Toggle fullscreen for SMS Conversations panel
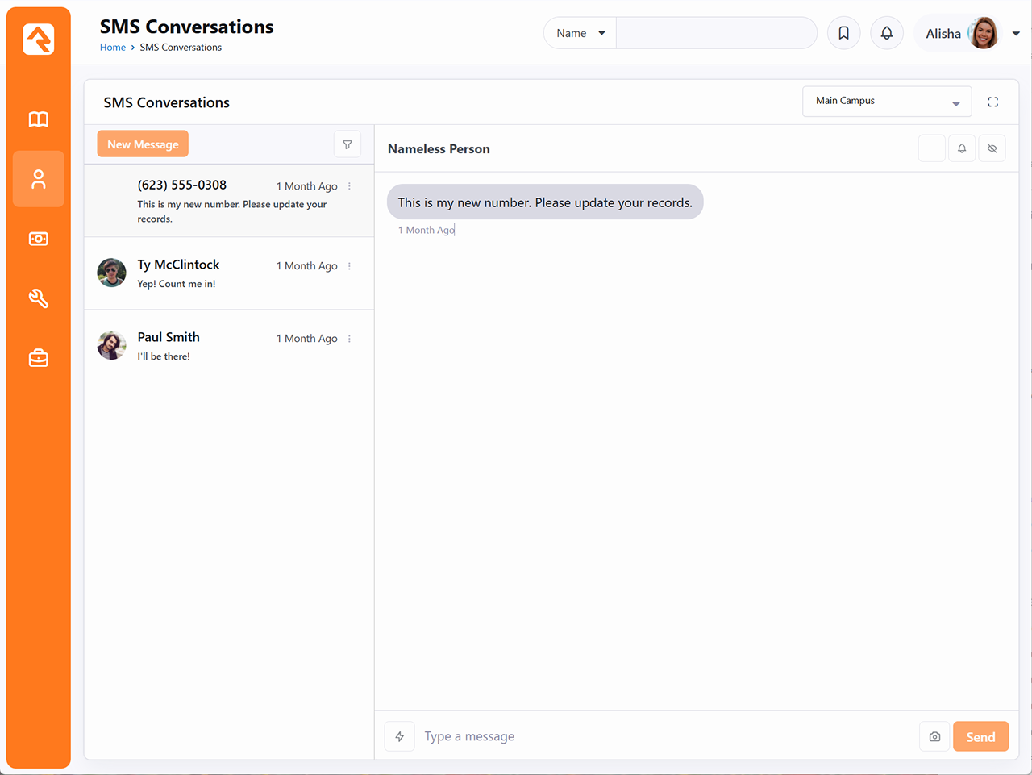This screenshot has width=1032, height=775. point(992,102)
